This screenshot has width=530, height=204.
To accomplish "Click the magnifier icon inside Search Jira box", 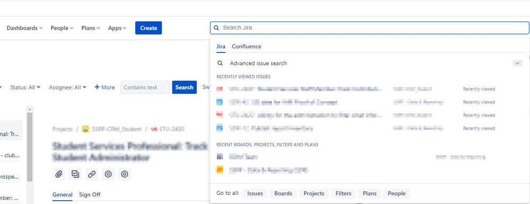I will [x=216, y=28].
